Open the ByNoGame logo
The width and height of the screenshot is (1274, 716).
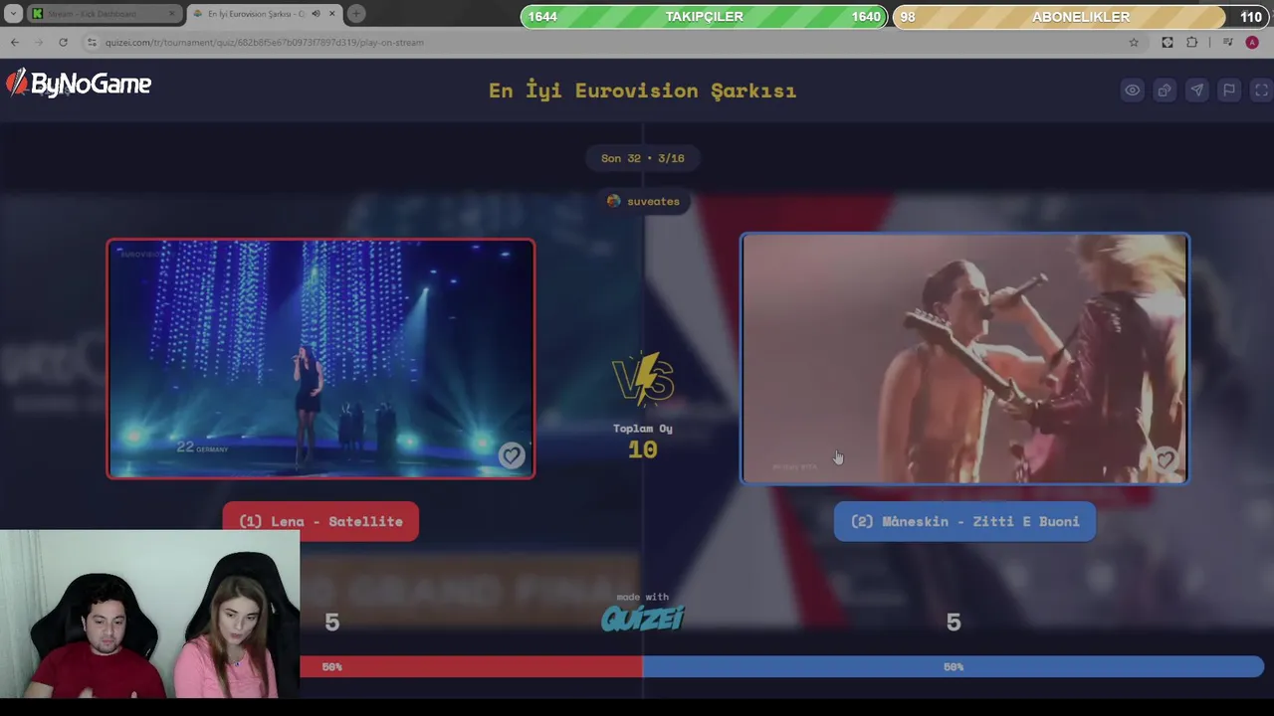coord(79,85)
